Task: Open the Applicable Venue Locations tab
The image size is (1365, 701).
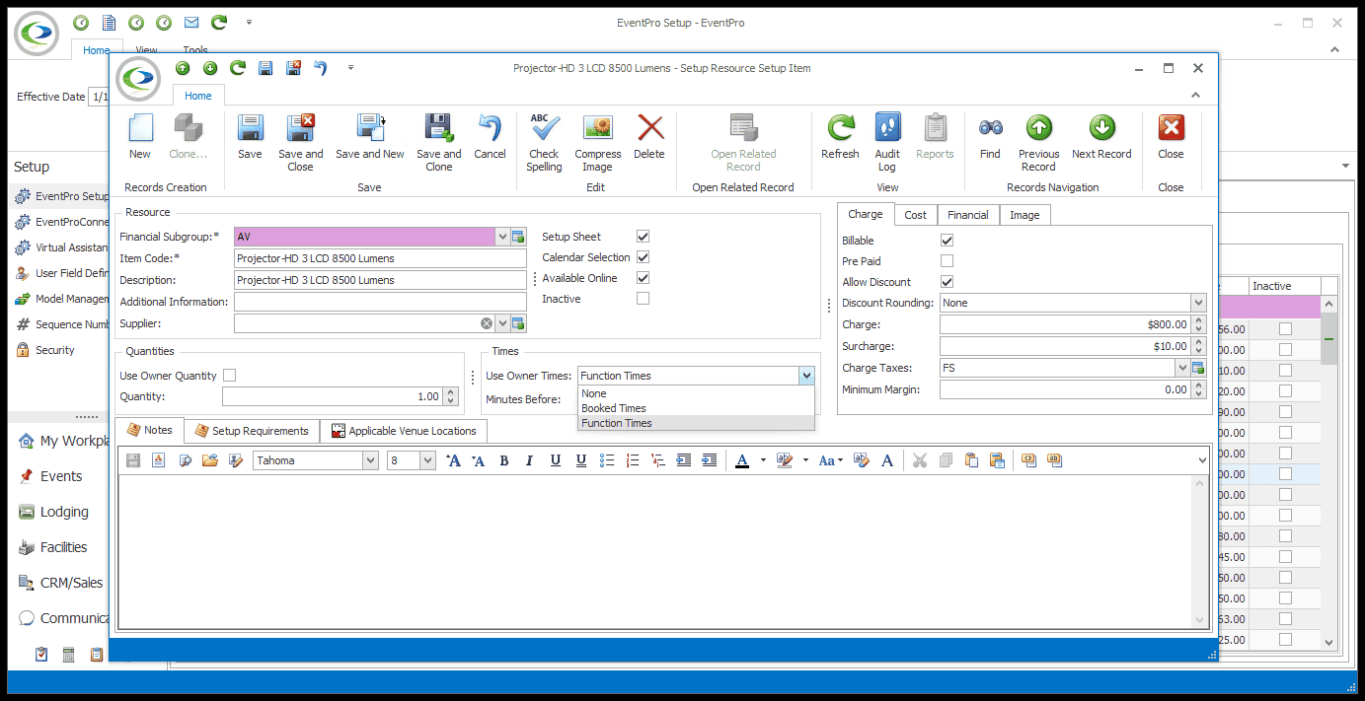Action: point(403,431)
